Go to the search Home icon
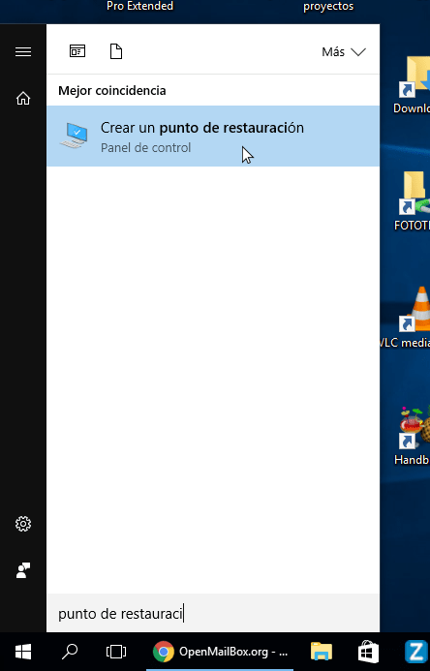430x671 pixels. point(23,99)
